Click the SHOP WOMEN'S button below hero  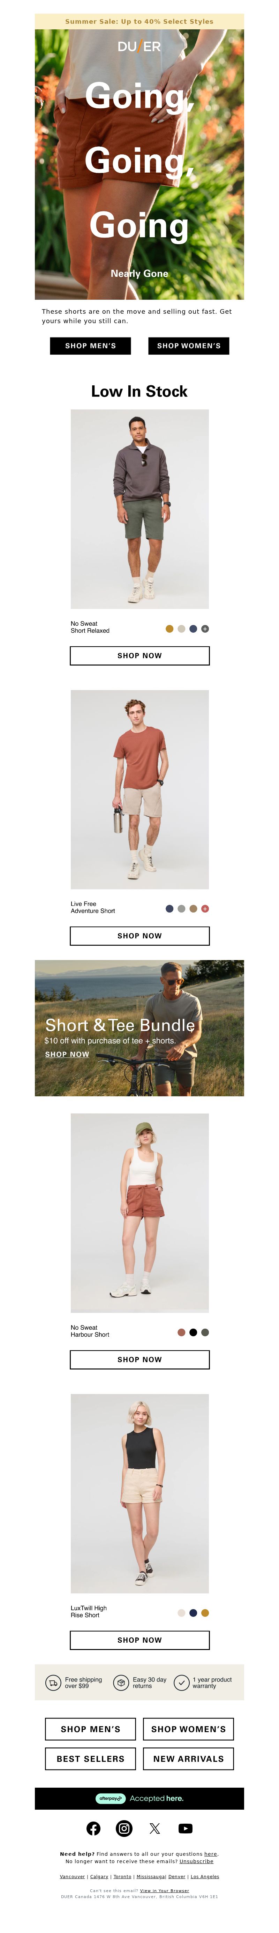click(x=189, y=346)
